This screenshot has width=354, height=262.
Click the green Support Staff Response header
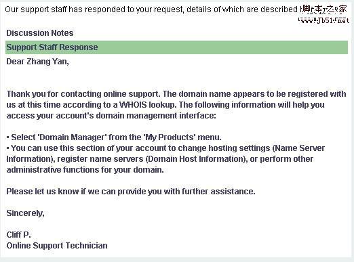[x=176, y=47]
